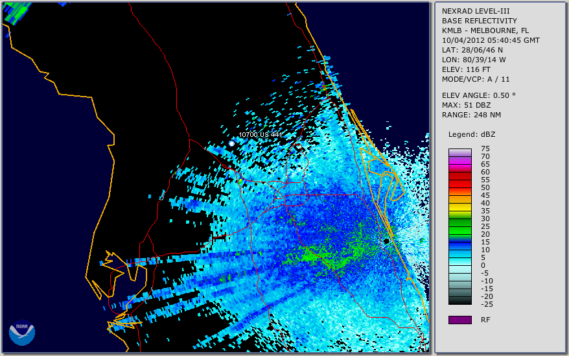Click the NOAA logo icon
This screenshot has width=569, height=356.
point(22,333)
